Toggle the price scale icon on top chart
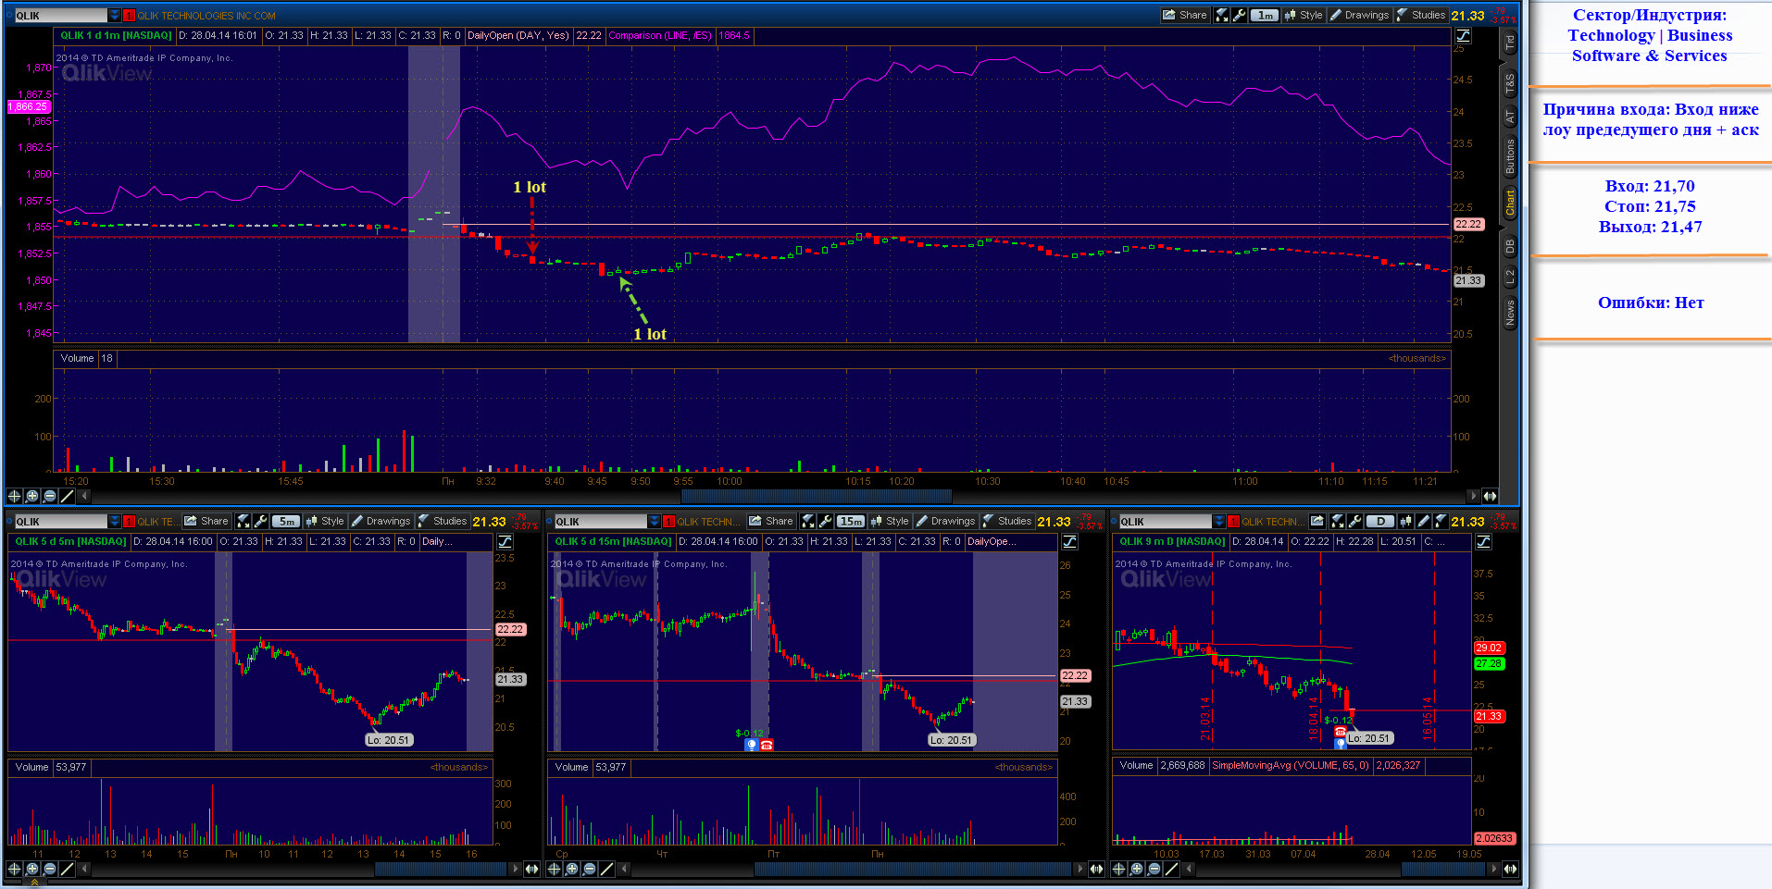This screenshot has height=889, width=1772. pyautogui.click(x=1463, y=35)
